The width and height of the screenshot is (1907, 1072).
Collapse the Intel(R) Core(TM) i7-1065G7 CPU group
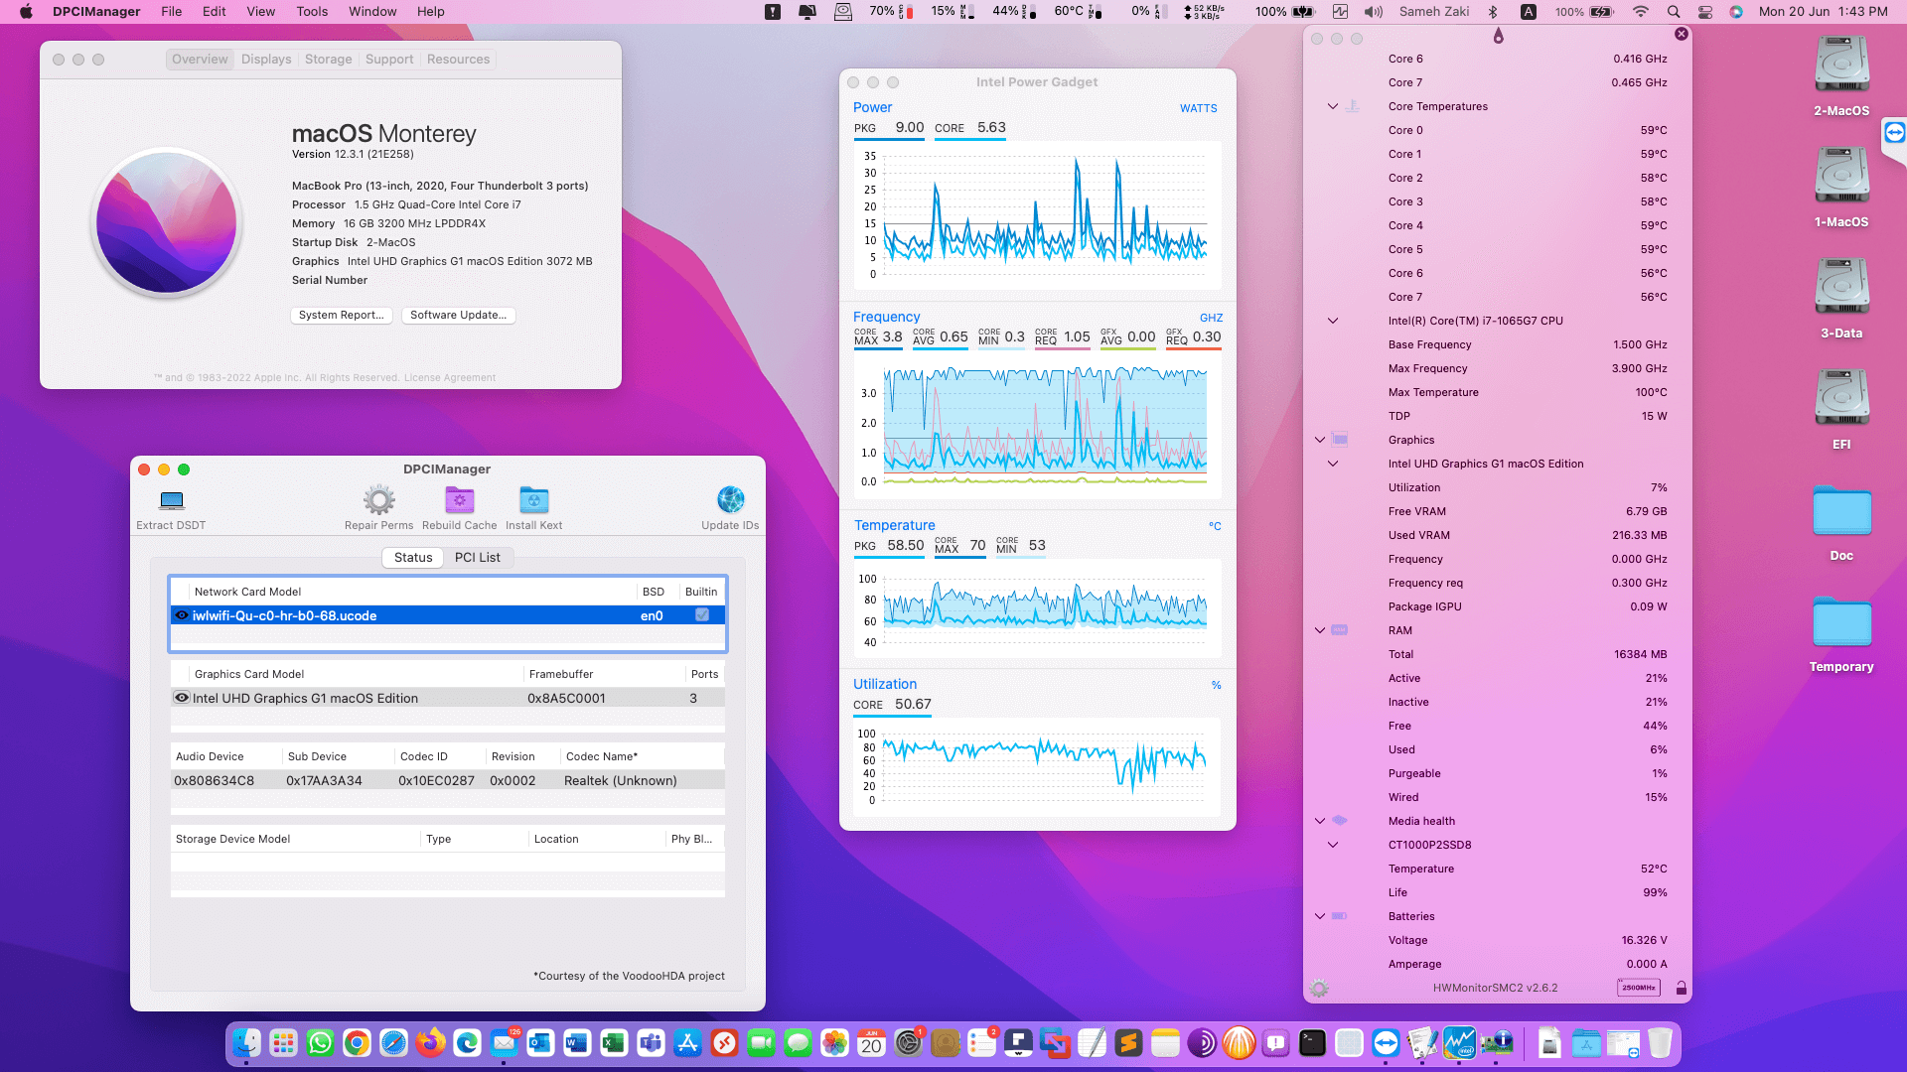1333,321
